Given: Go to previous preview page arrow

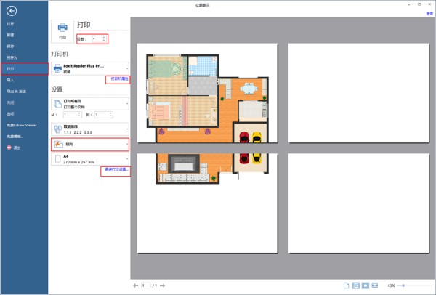Looking at the screenshot, I should [x=136, y=285].
